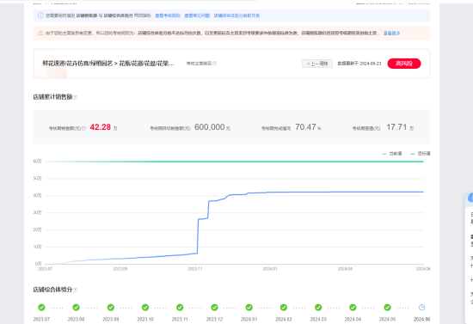The height and width of the screenshot is (324, 473).
Task: Click the 数据更新于 2024-06-23 text
Action: coord(359,64)
